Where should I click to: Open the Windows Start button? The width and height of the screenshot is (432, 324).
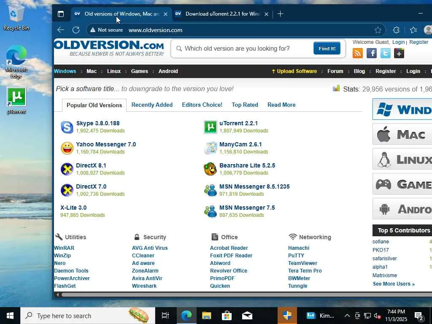tap(10, 316)
